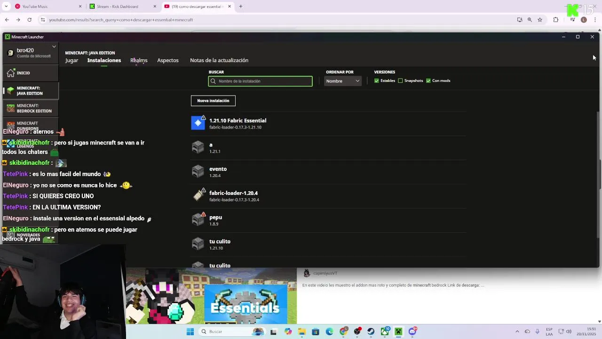Go back in Chrome browser
The width and height of the screenshot is (602, 339).
7,20
